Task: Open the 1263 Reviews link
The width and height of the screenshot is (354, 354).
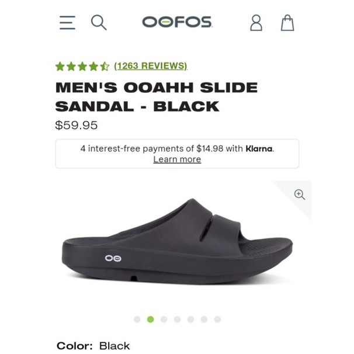Action: coord(151,66)
